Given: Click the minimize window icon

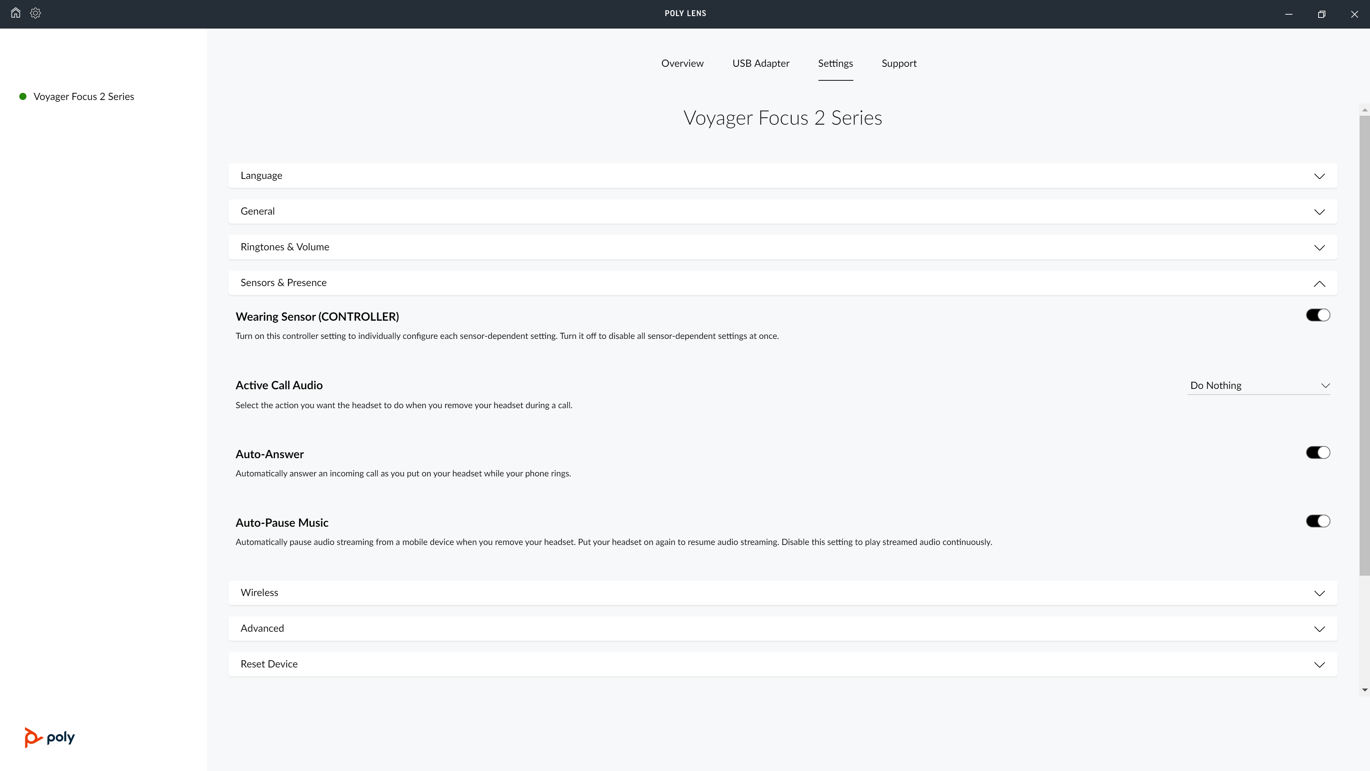Looking at the screenshot, I should click(x=1289, y=14).
